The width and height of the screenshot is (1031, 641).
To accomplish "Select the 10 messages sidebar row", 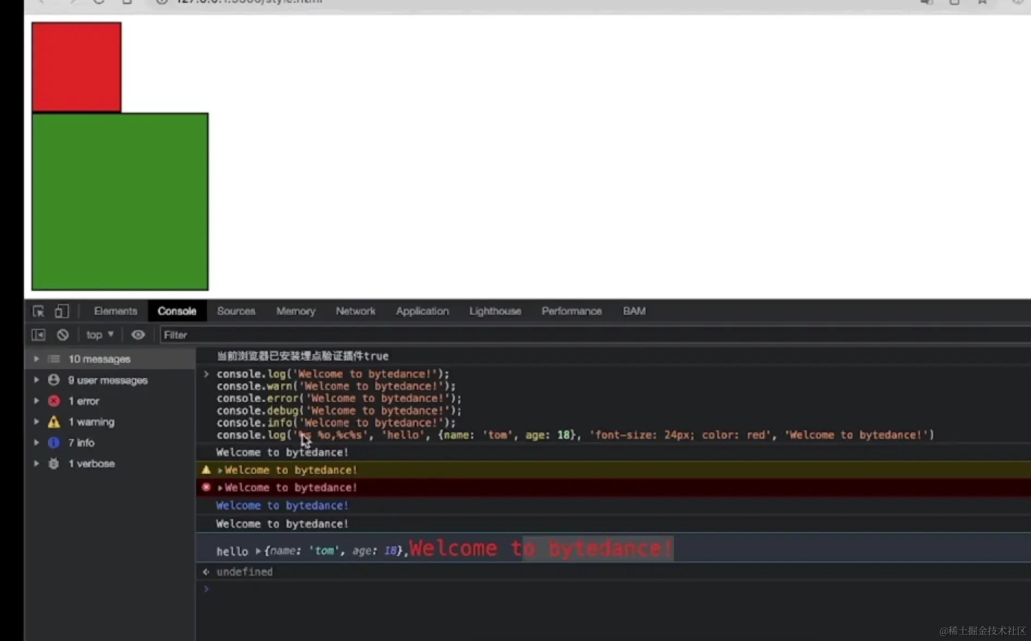I will [111, 359].
